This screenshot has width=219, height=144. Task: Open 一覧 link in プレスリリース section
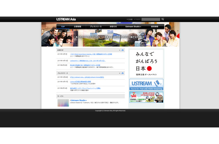pyautogui.click(x=122, y=73)
